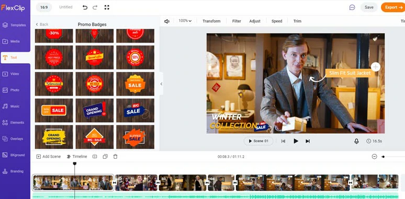Viewport: 405px width, 199px height.
Task: Select the Grand Opening blue badge thumbnail
Action: pos(95,110)
